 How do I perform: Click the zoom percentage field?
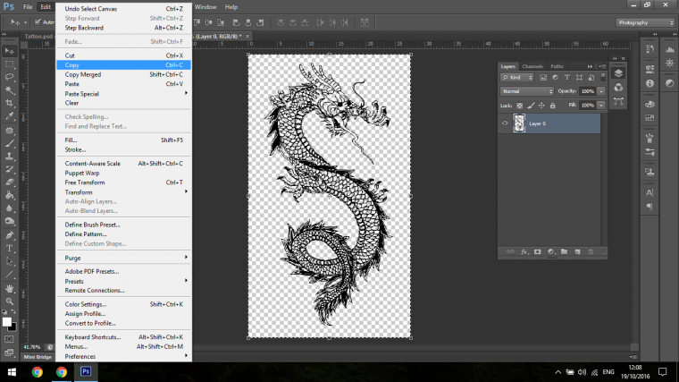pos(32,347)
